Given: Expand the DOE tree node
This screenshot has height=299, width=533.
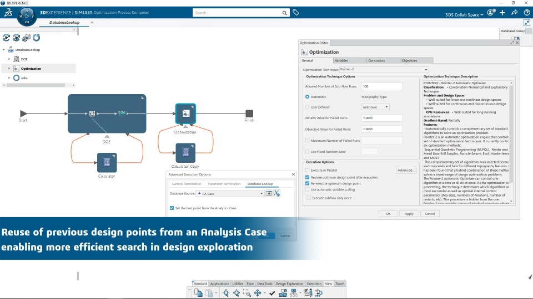Looking at the screenshot, I should (x=9, y=59).
